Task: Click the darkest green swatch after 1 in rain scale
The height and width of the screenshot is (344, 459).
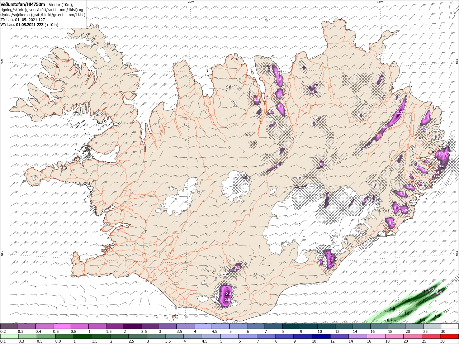Action: pyautogui.click(x=82, y=336)
